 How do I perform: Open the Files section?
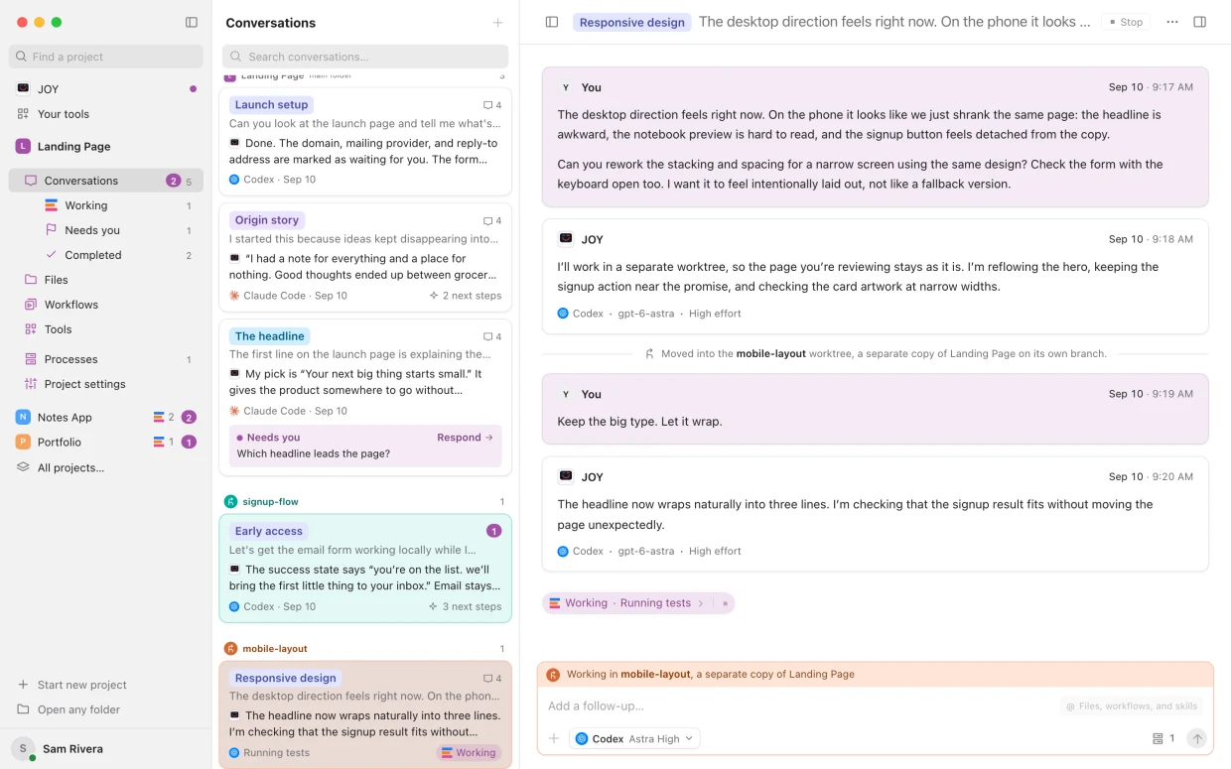(105, 280)
